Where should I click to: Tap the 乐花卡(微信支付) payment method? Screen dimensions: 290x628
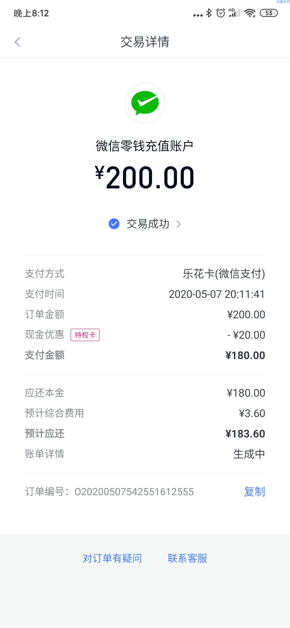click(x=224, y=274)
